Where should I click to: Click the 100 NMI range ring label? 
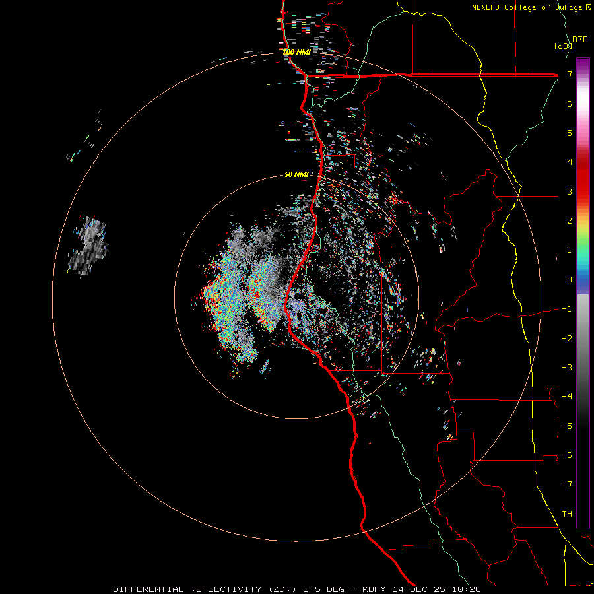296,52
